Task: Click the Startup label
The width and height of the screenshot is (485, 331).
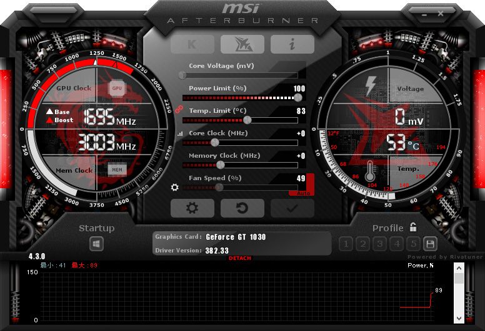Action: point(96,228)
